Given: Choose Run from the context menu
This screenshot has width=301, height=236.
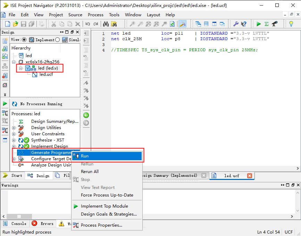Looking at the screenshot, I should (85, 156).
